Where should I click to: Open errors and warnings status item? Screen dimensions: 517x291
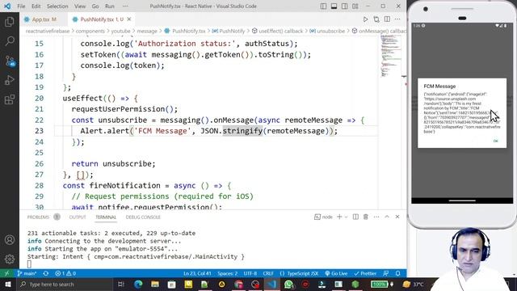(65, 273)
